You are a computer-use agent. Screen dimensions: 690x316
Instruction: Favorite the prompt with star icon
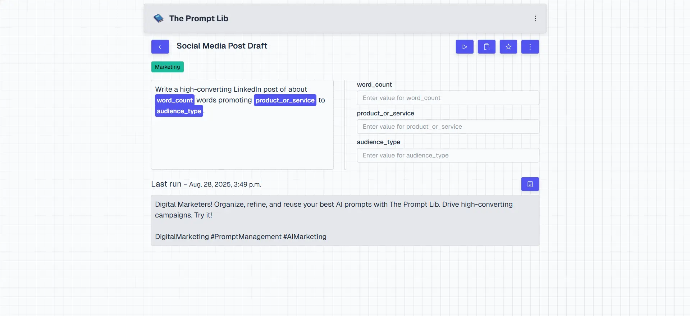pos(508,47)
